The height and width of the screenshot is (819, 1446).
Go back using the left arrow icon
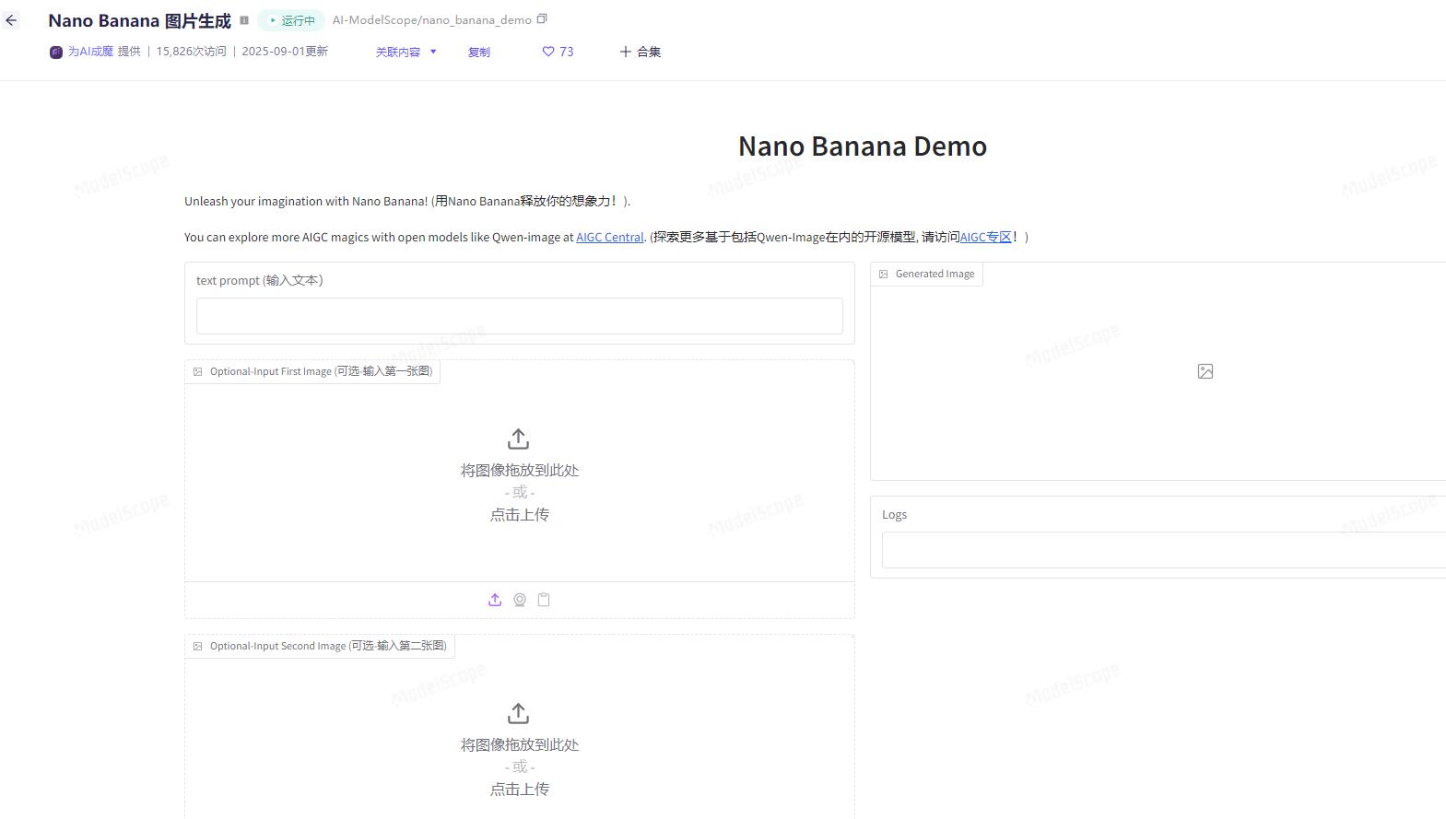pos(11,20)
